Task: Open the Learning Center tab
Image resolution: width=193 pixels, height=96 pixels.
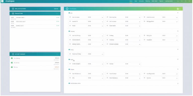Action: [169, 1]
